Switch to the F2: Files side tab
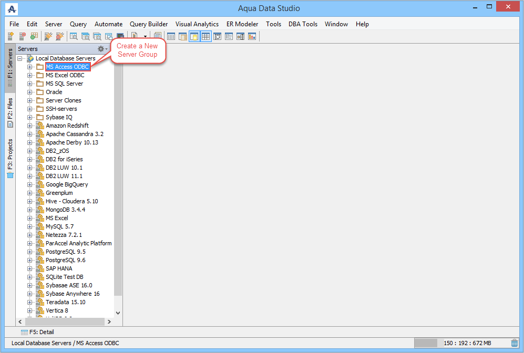 (x=10, y=112)
